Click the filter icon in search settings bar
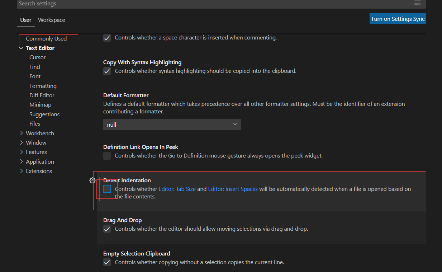 click(x=418, y=3)
